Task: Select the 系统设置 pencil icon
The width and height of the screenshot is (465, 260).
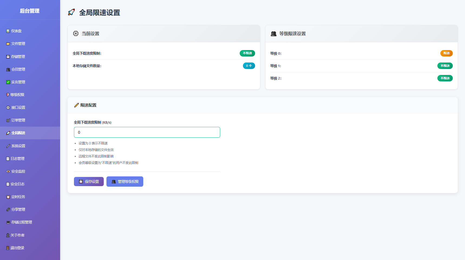Action: (x=8, y=146)
